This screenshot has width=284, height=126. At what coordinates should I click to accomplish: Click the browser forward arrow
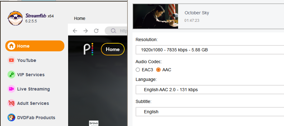point(86,30)
